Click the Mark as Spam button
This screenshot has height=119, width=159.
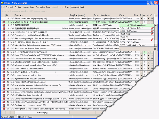click(29, 7)
